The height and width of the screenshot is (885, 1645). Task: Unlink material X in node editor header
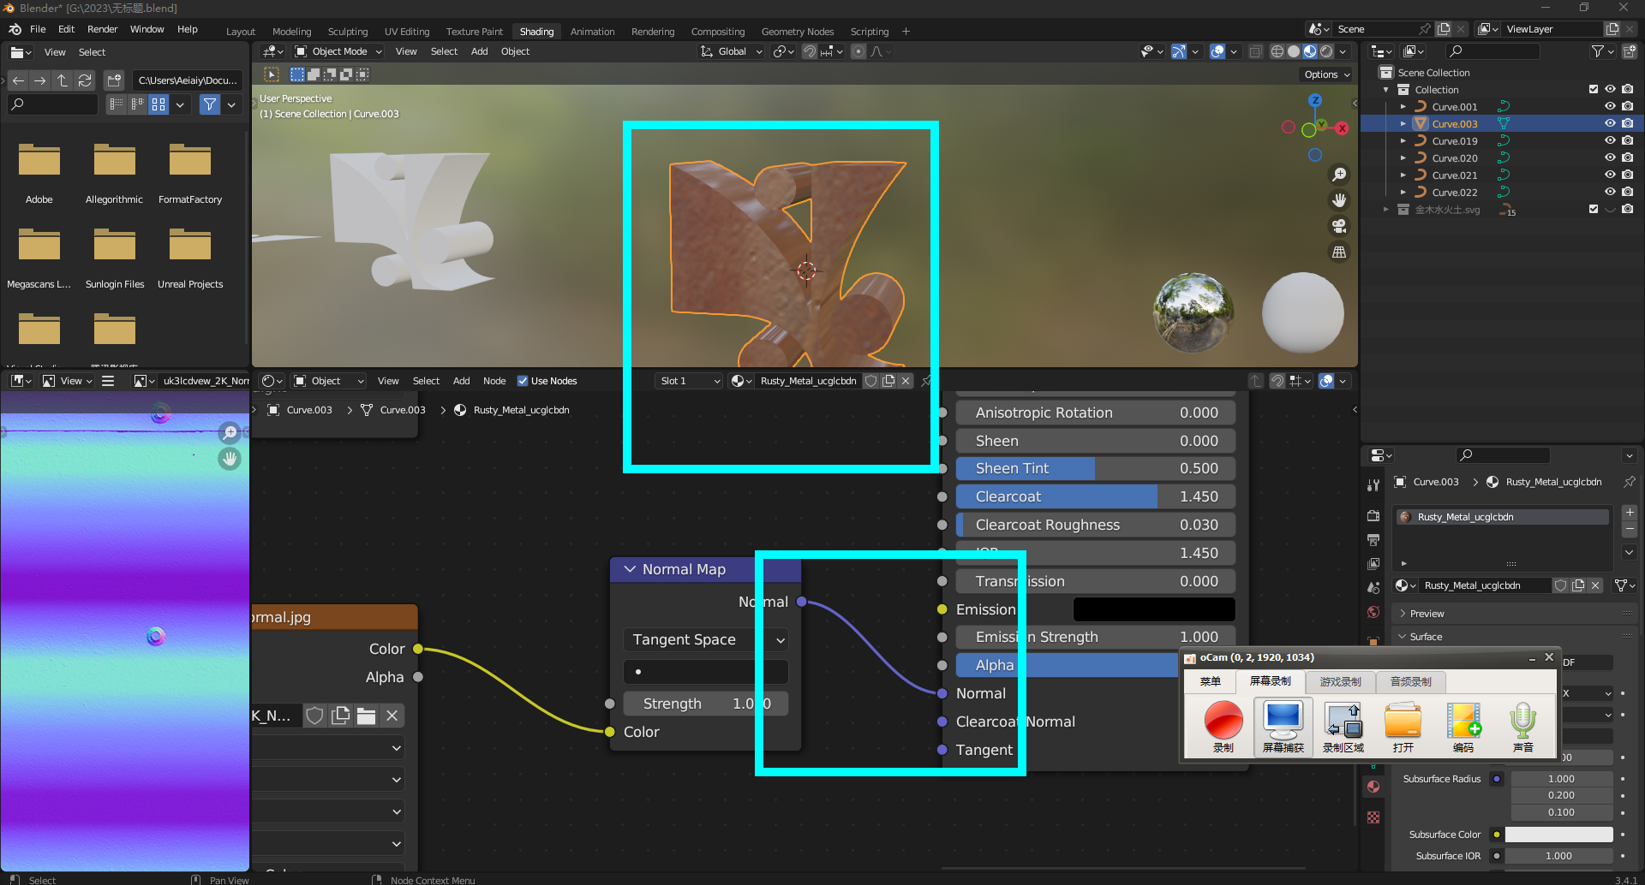[905, 381]
